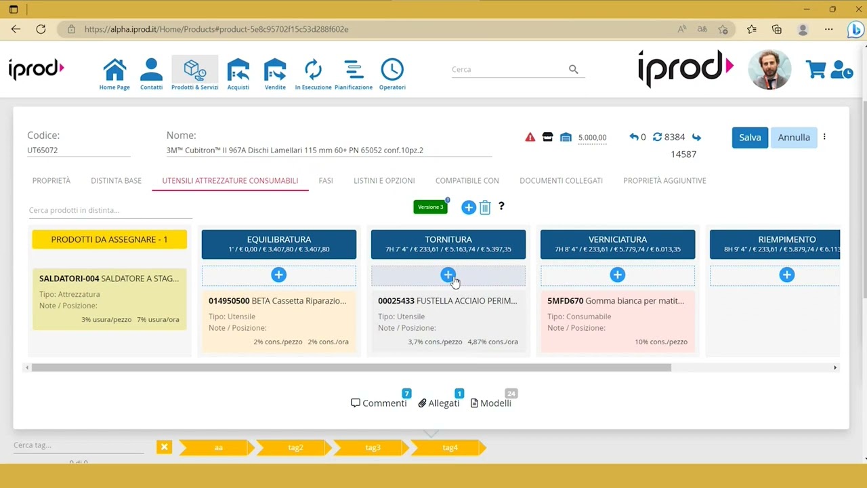Click the RIEMPIMENTO column header
The width and height of the screenshot is (867, 488).
coord(775,244)
